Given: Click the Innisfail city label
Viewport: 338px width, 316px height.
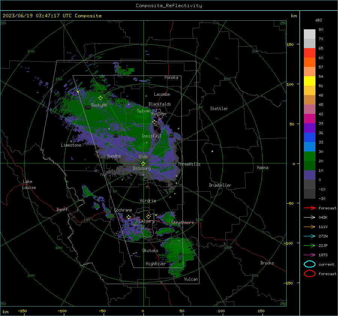Looking at the screenshot, I should click(151, 136).
